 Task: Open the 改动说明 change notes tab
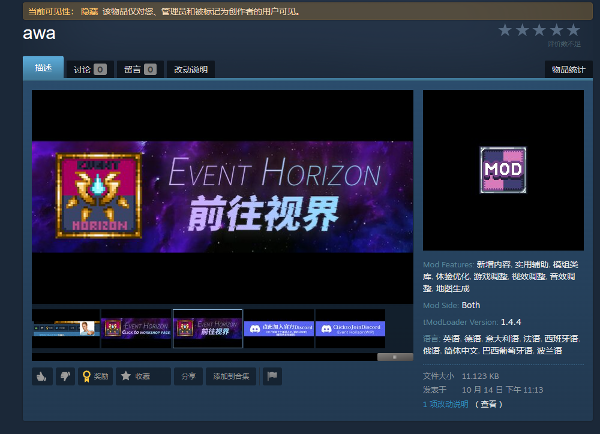pos(191,70)
